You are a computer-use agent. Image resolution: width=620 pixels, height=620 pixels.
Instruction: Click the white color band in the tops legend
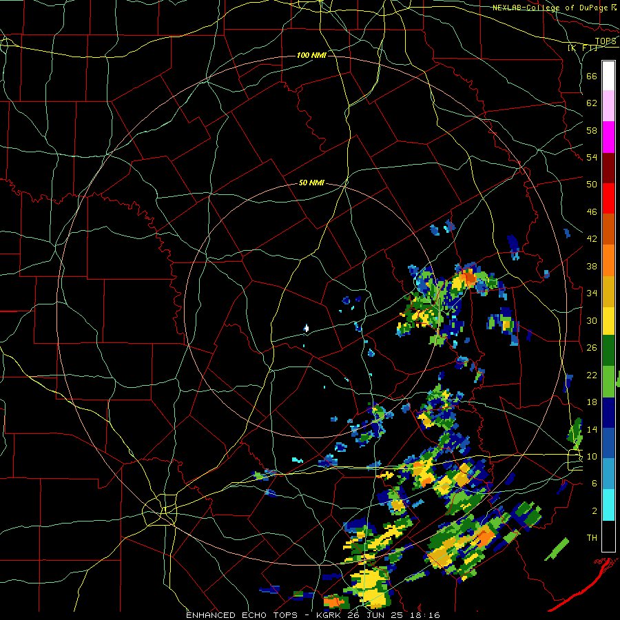608,76
